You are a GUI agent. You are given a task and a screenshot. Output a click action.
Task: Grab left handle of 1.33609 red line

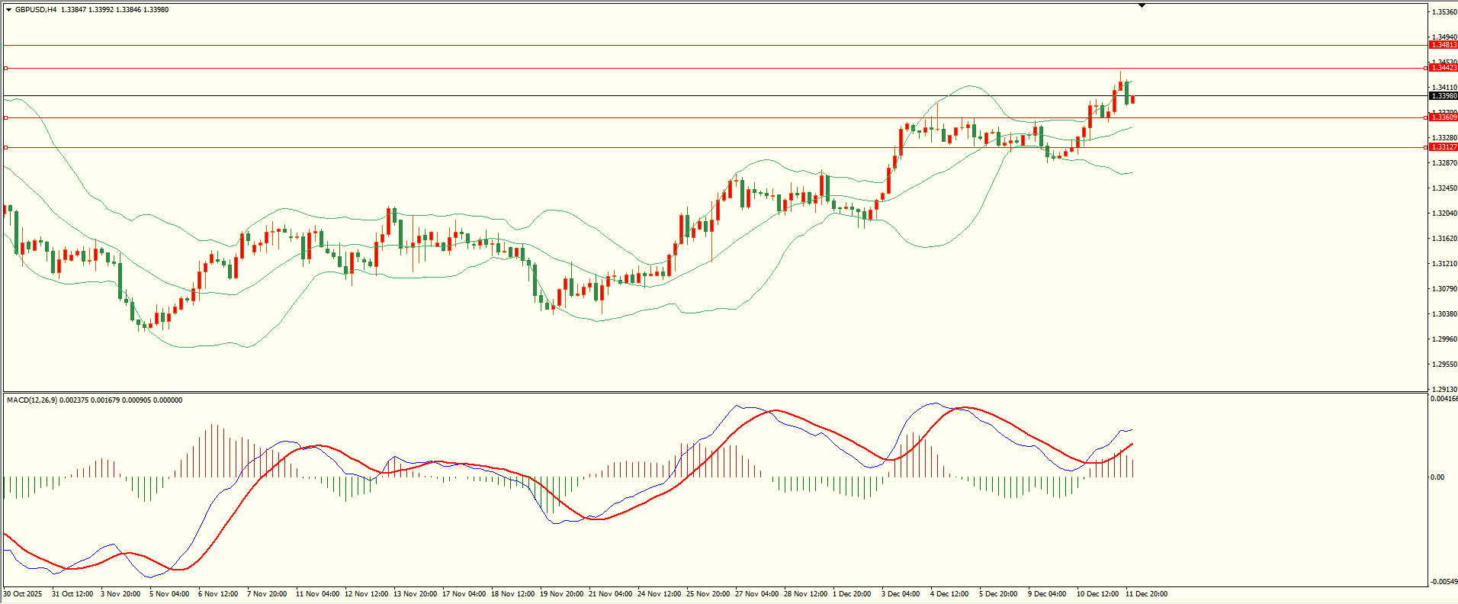[6, 117]
